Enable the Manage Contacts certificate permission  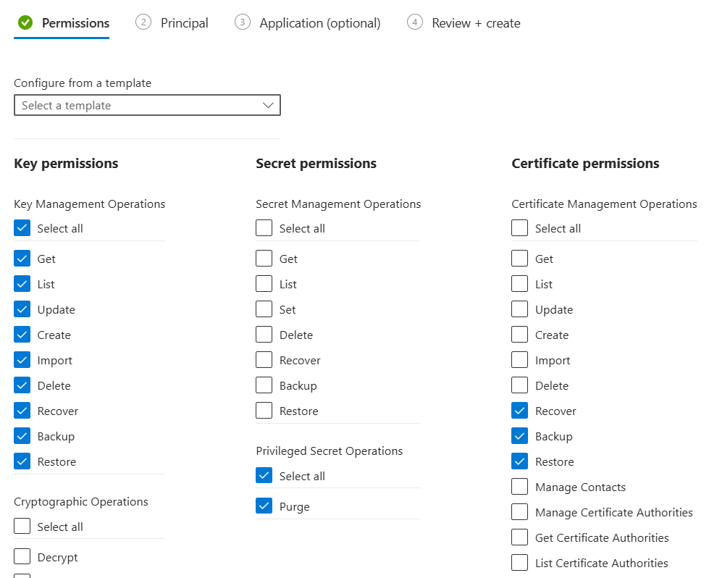click(520, 487)
